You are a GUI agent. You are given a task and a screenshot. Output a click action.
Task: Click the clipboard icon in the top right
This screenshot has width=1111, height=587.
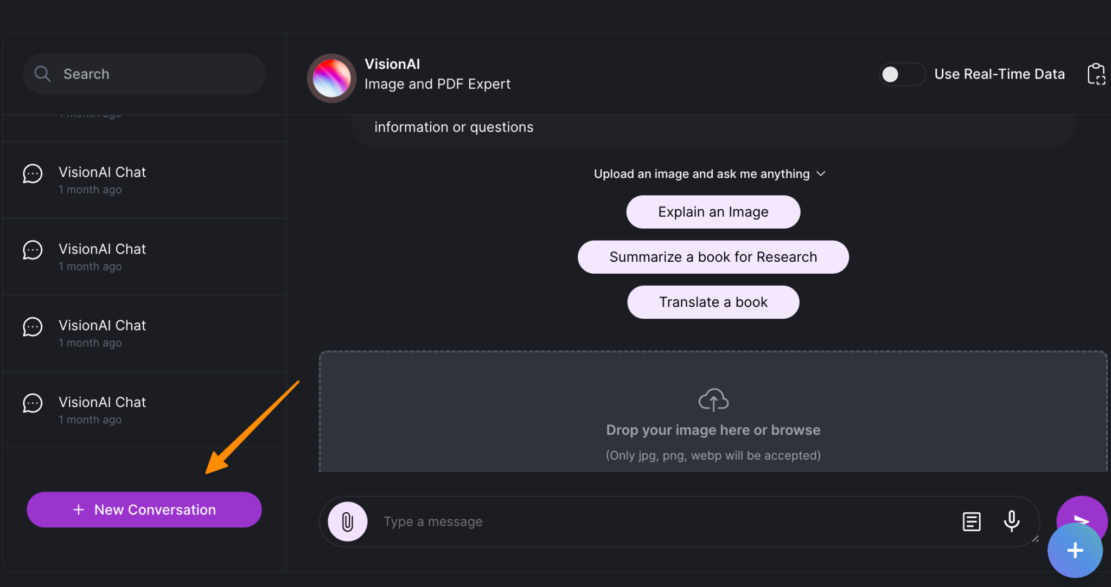1096,74
